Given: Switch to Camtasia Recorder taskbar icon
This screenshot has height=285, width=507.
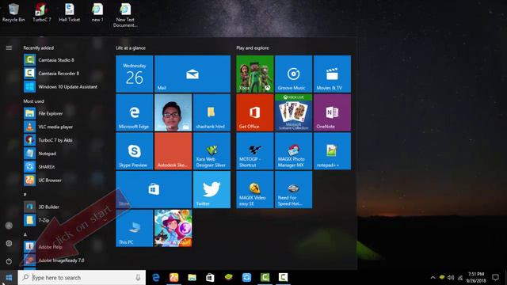Looking at the screenshot, I should pos(283,277).
